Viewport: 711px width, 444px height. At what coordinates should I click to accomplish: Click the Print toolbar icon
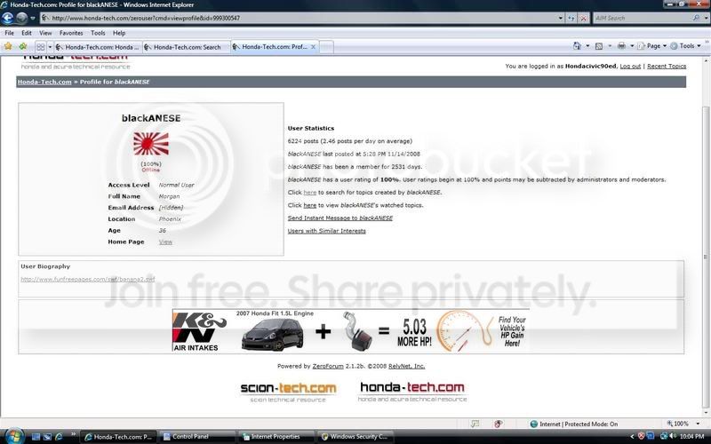[621, 46]
